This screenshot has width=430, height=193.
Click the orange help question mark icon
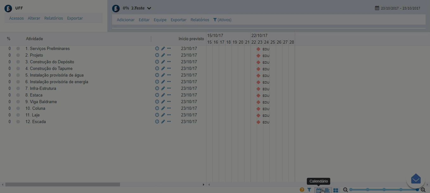pos(302,190)
